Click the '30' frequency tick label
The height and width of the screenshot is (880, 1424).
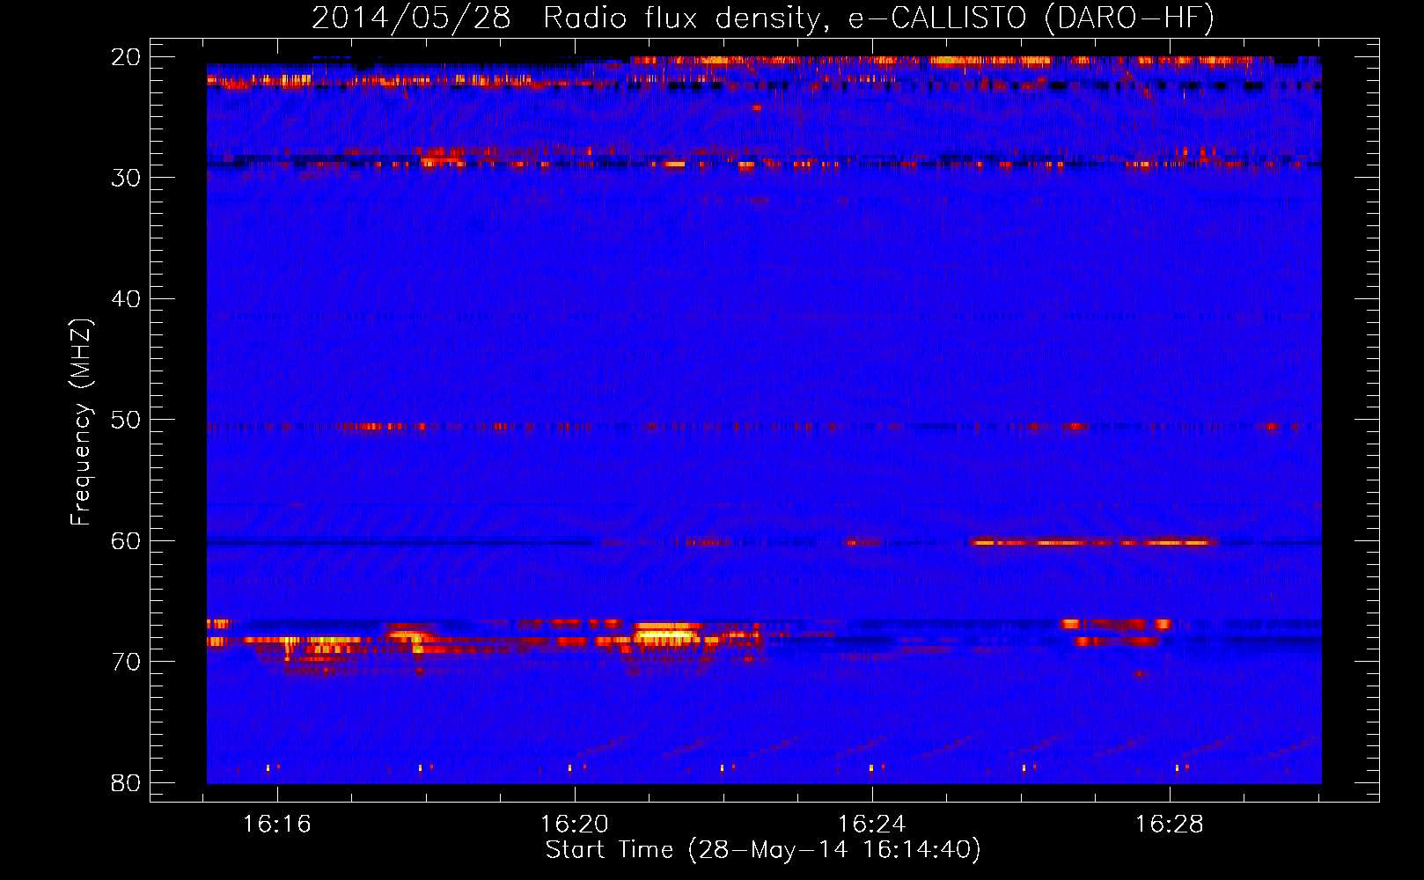(x=126, y=178)
